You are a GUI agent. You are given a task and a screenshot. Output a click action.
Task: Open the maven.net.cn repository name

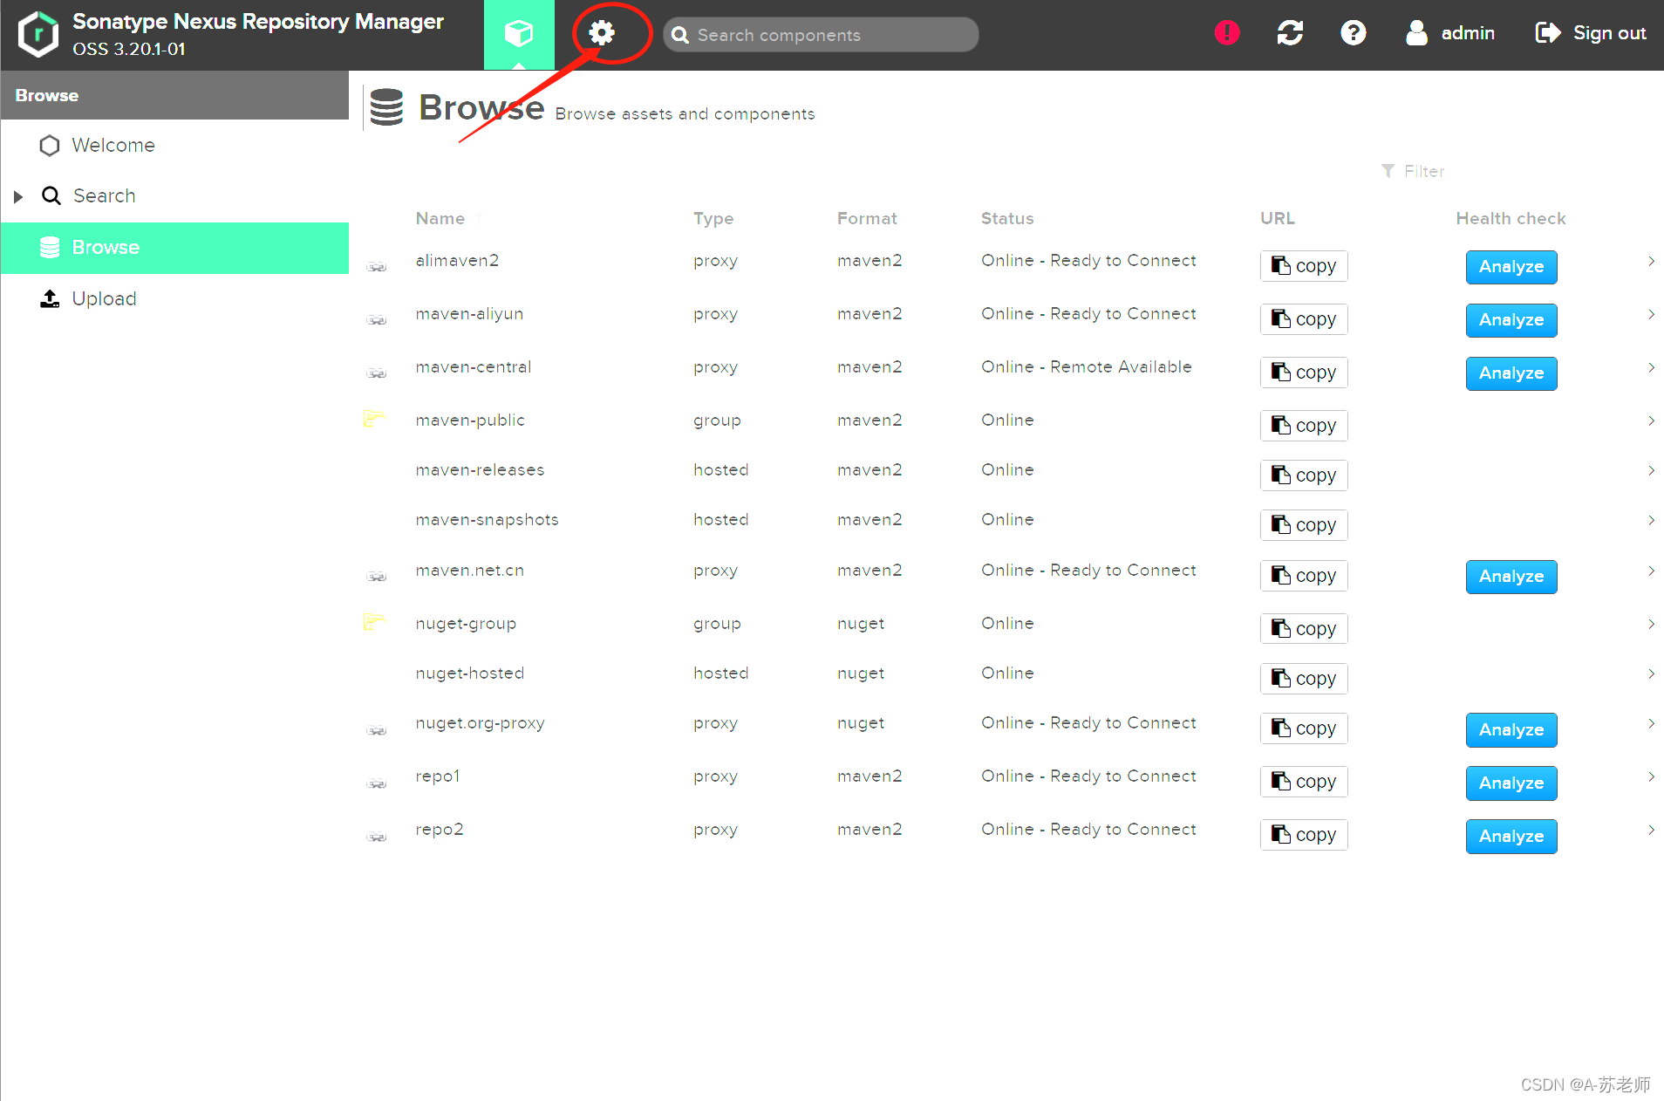(470, 571)
